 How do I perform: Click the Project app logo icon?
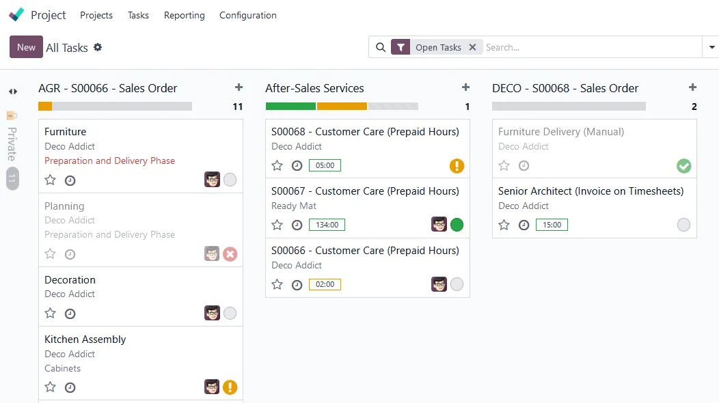tap(16, 14)
